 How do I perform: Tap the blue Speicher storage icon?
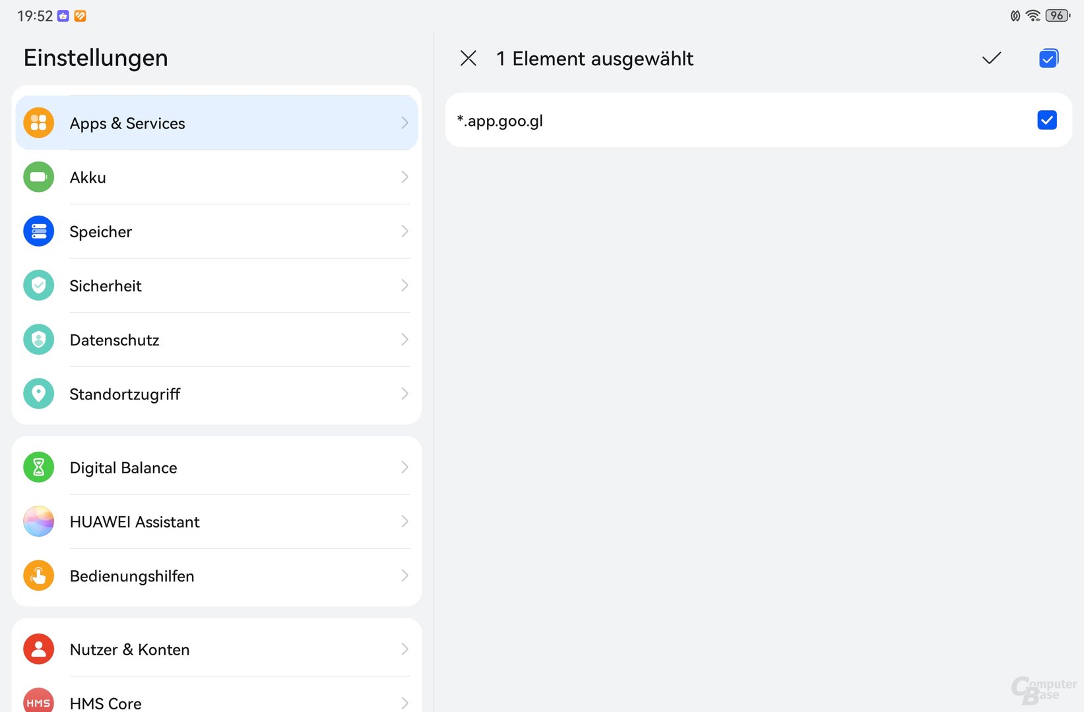pyautogui.click(x=39, y=231)
